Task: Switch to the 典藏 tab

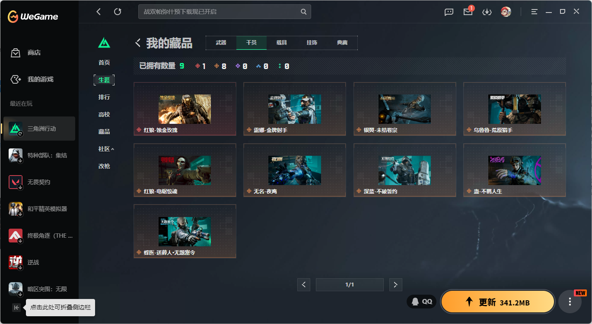Action: pyautogui.click(x=342, y=43)
